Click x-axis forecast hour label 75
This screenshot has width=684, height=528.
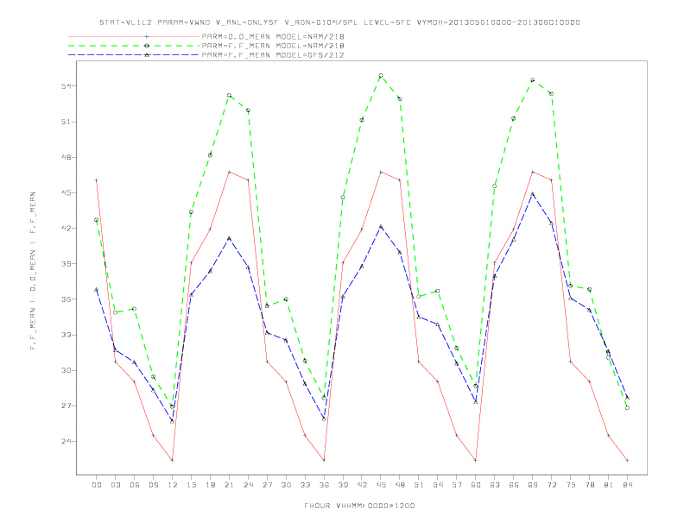click(x=571, y=485)
